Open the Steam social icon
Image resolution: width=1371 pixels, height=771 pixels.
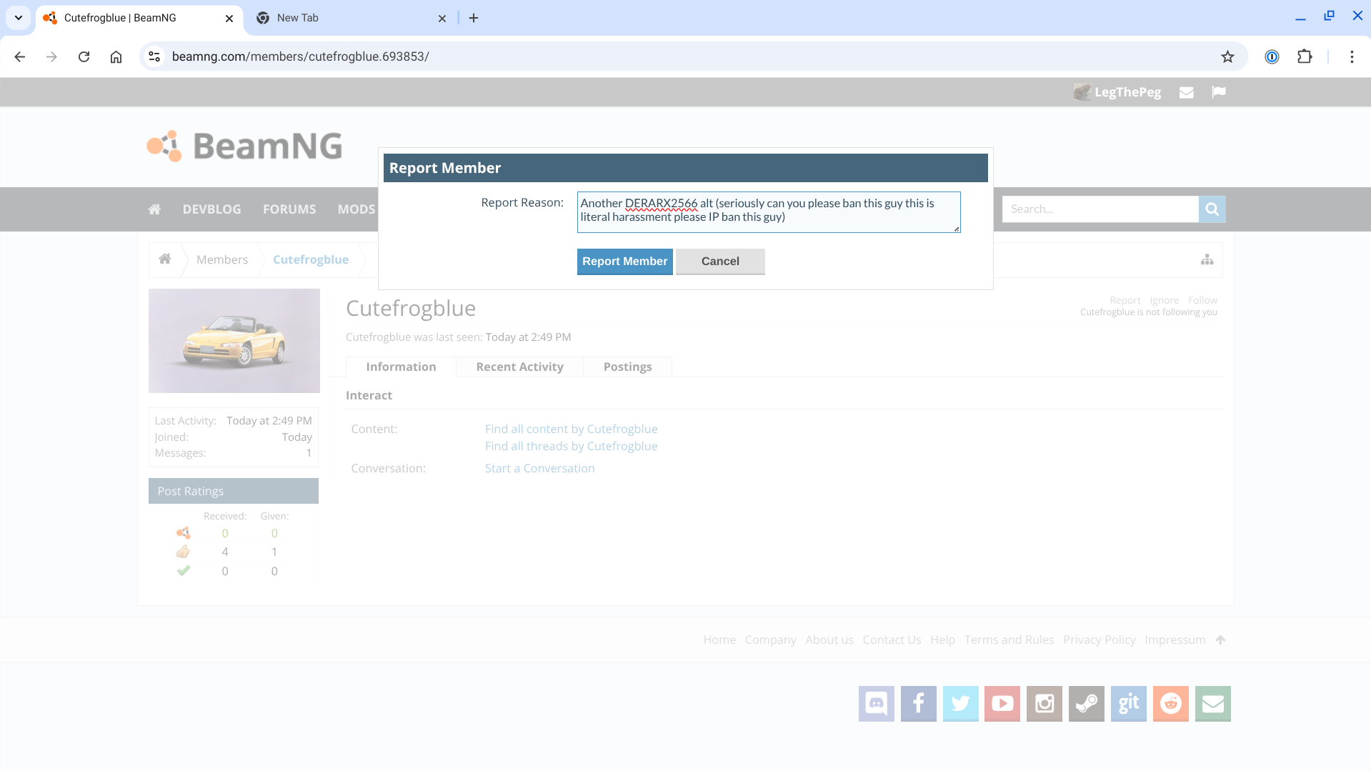tap(1087, 704)
